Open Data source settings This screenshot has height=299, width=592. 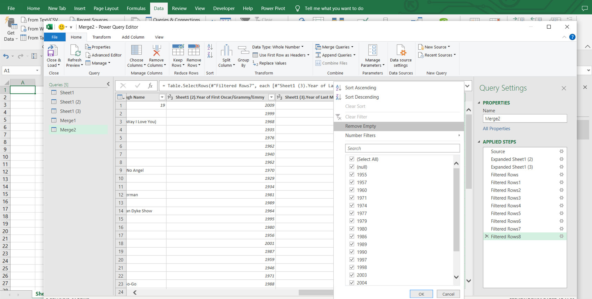401,51
